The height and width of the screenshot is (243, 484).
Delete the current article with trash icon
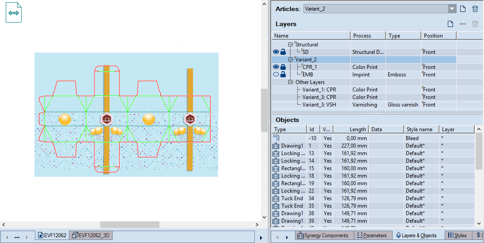475,9
